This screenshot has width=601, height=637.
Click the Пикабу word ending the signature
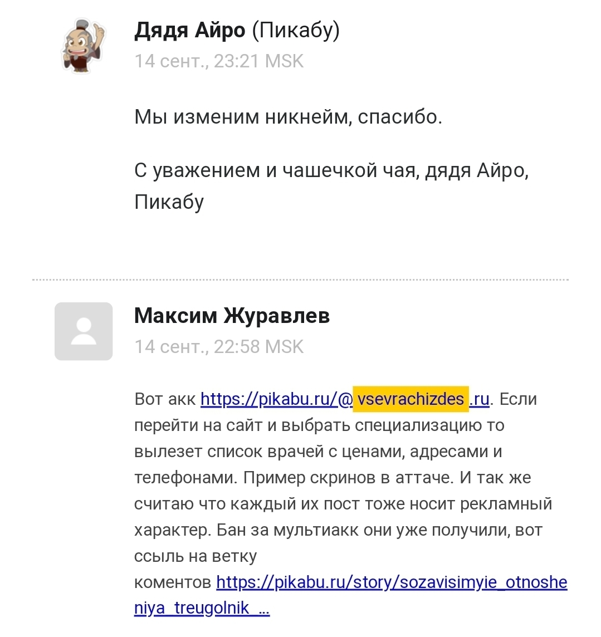(x=169, y=202)
